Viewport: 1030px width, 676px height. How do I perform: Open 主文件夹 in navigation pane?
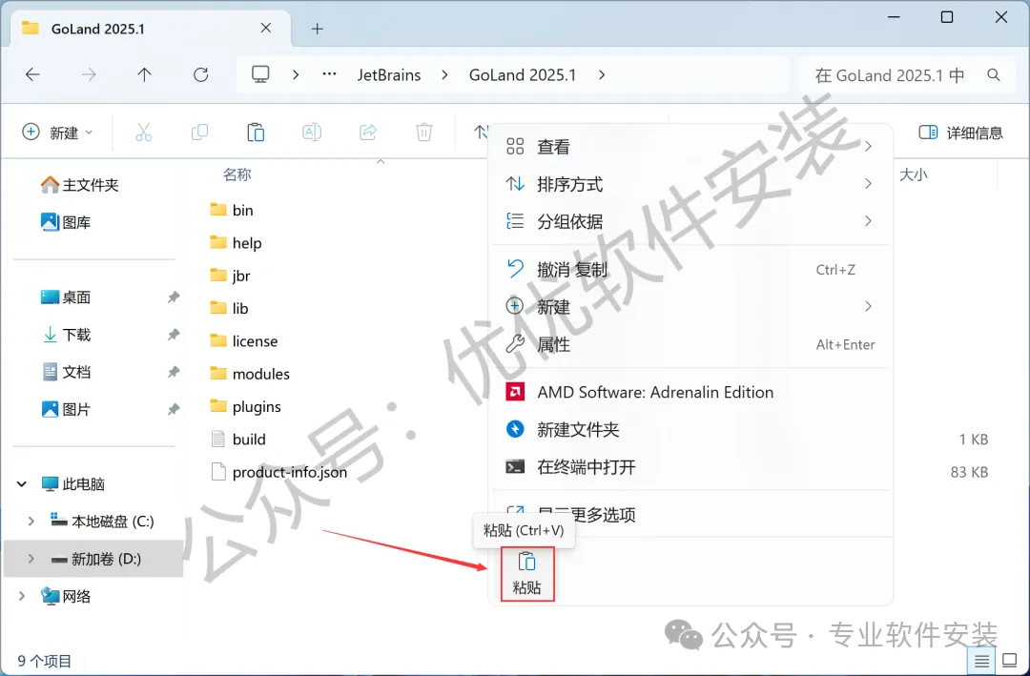click(79, 185)
